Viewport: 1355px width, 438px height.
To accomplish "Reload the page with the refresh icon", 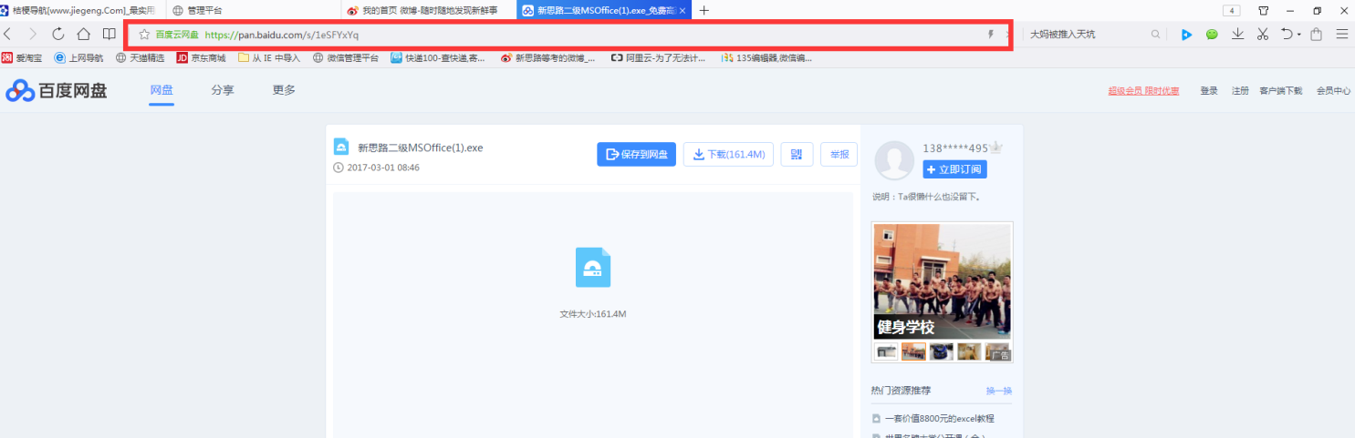I will click(57, 35).
